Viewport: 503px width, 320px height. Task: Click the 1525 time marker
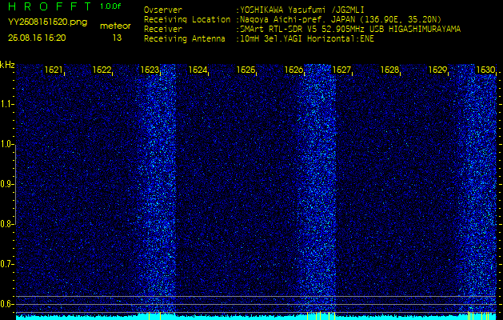[x=246, y=70]
